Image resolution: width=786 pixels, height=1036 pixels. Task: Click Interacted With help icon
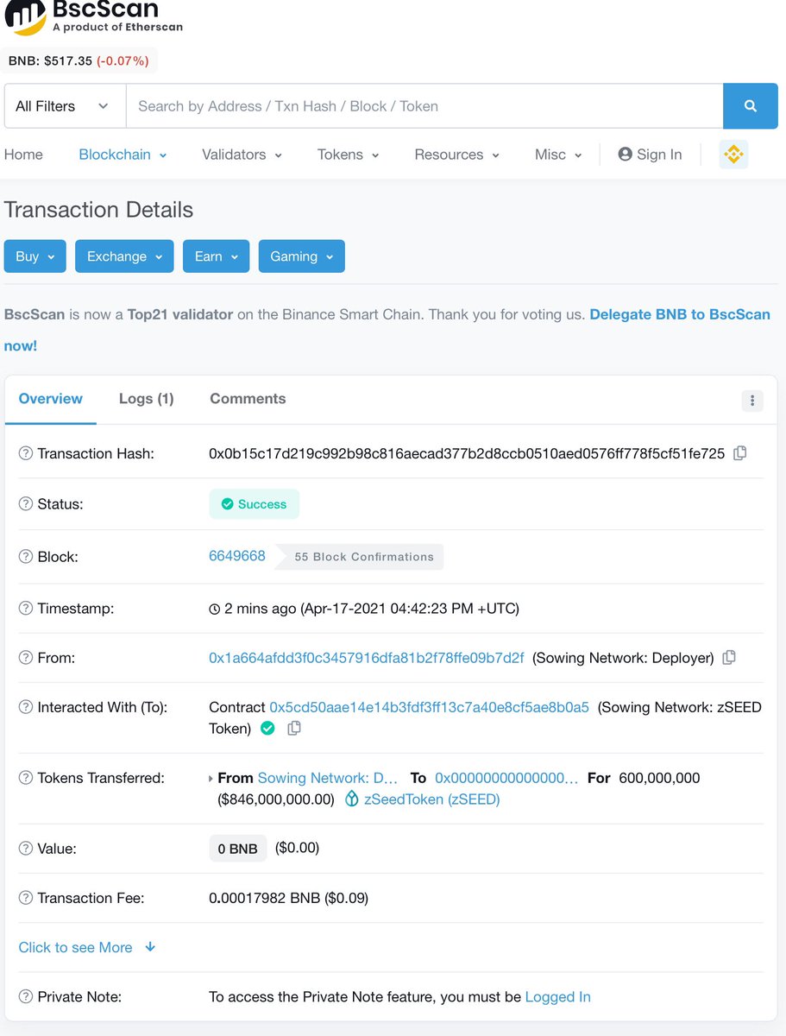pos(26,707)
